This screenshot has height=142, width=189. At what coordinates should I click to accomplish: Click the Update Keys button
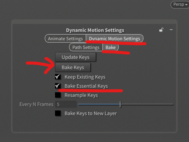coord(76,57)
